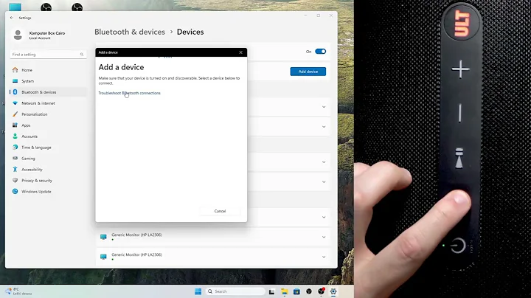This screenshot has width=531, height=298.
Task: Click the blue Add device button
Action: pos(308,72)
